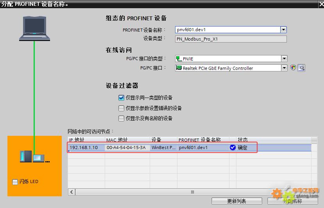Uncheck 仅显示同一类型的设备 checkbox

pos(121,98)
